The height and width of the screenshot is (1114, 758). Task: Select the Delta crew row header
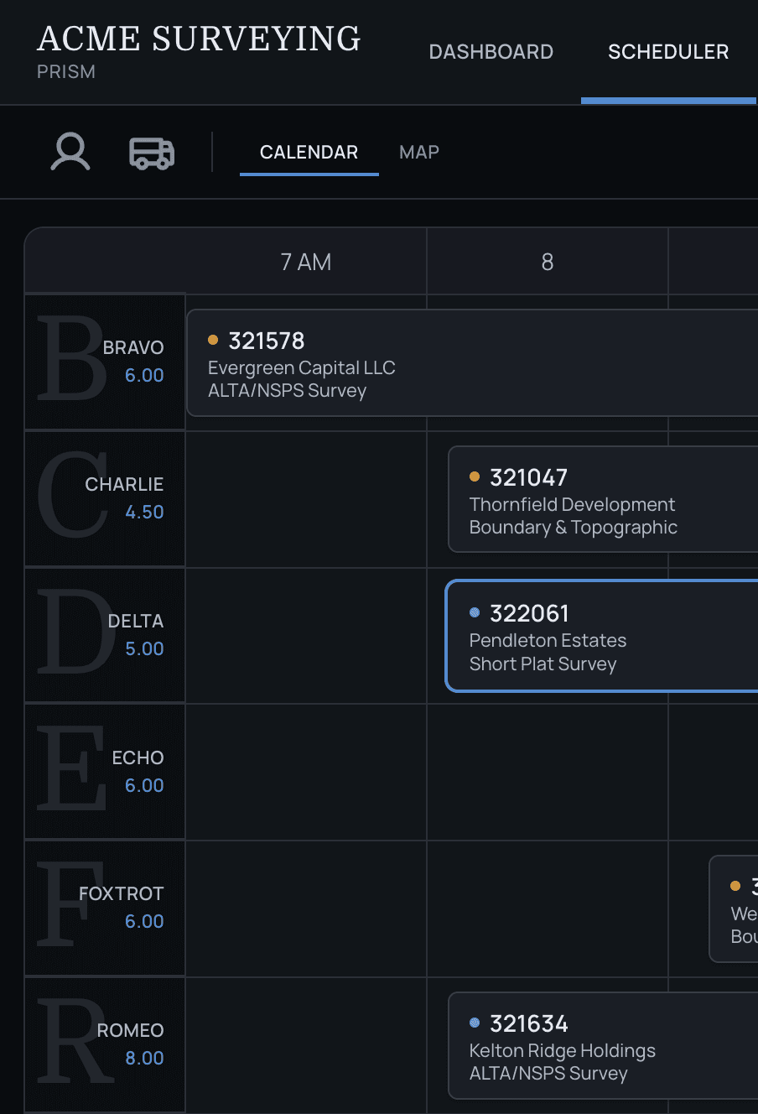click(x=105, y=635)
